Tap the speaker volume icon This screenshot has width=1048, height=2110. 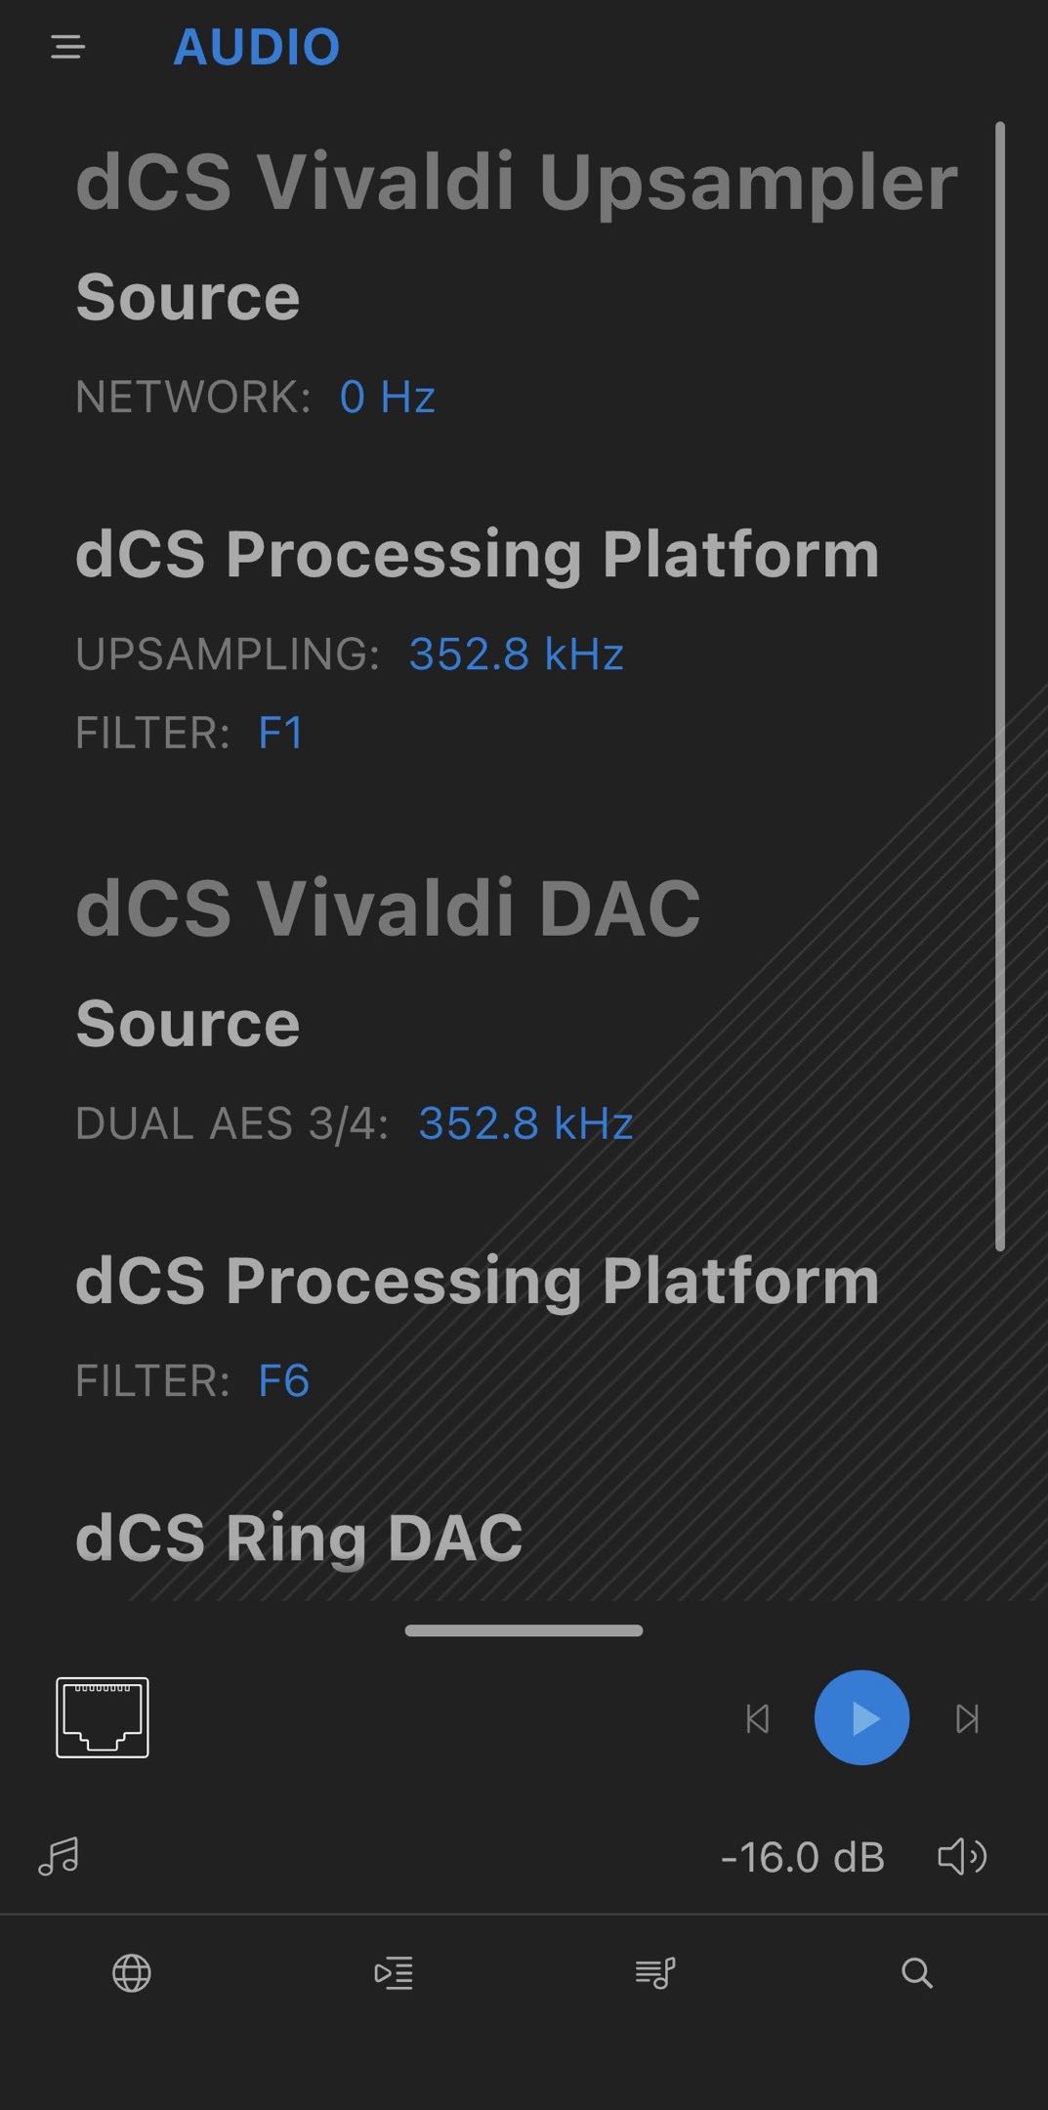point(962,1856)
